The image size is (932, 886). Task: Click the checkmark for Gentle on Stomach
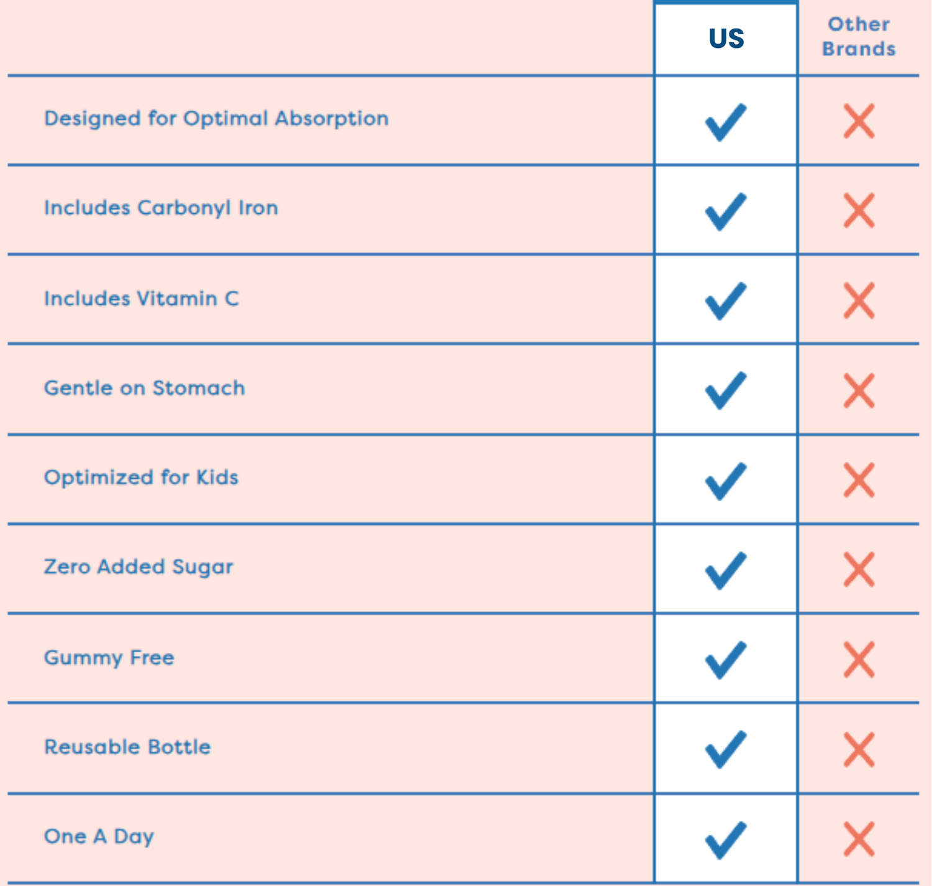725,390
